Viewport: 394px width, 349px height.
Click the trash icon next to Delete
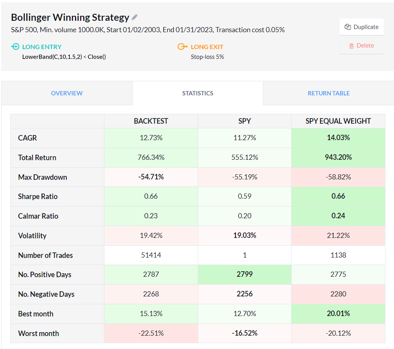pos(352,46)
